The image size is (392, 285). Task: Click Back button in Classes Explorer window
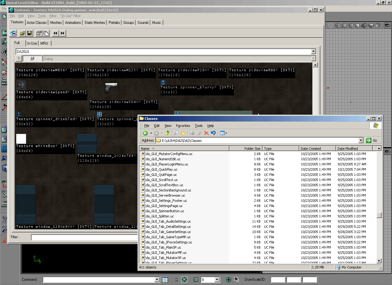[x=145, y=133]
